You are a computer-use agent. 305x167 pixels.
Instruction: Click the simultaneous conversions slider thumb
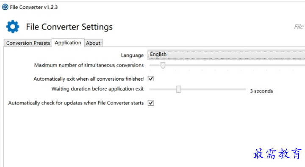tap(163, 66)
